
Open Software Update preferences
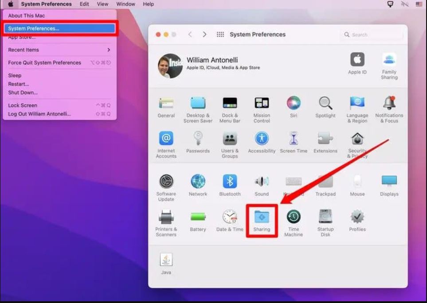[166, 188]
